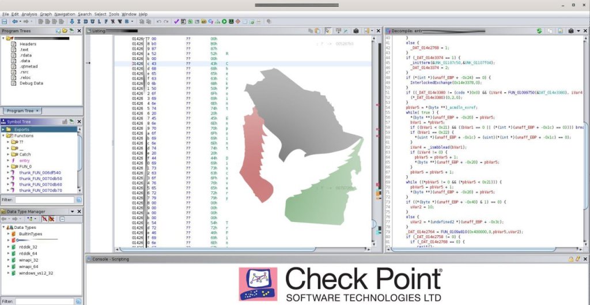
Task: Click the purple checkmark toolbar icon
Action: pos(176,21)
